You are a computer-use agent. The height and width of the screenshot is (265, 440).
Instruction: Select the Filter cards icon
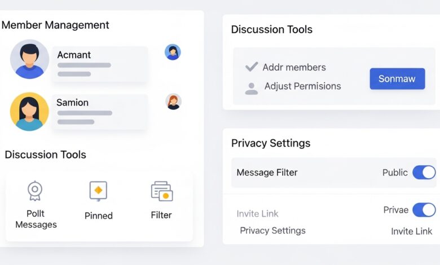tap(161, 191)
